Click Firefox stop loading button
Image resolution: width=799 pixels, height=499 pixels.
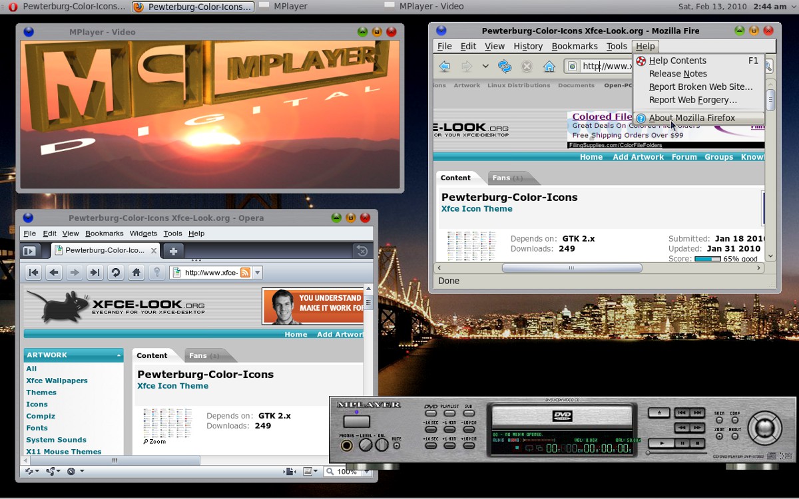click(527, 66)
